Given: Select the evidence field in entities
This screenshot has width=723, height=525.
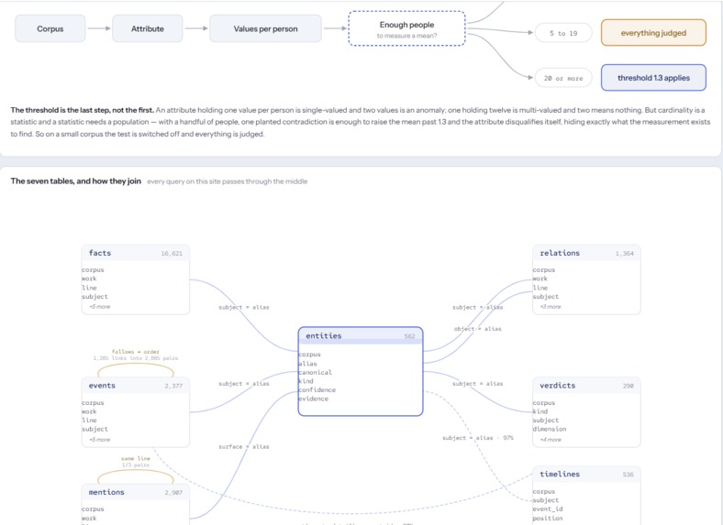Looking at the screenshot, I should (313, 399).
